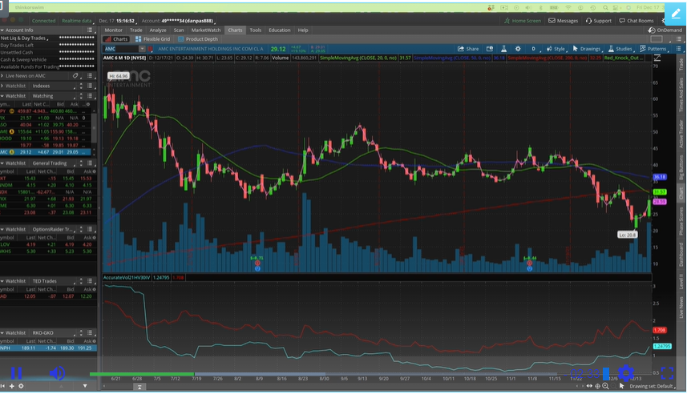Seek on the video progress bar
This screenshot has height=394, width=687.
coord(323,374)
